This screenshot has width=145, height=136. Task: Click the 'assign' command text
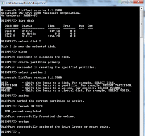pyautogui.click(x=24, y=122)
